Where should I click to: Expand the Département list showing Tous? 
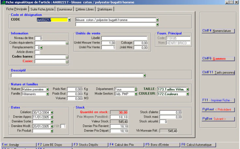point(135,89)
